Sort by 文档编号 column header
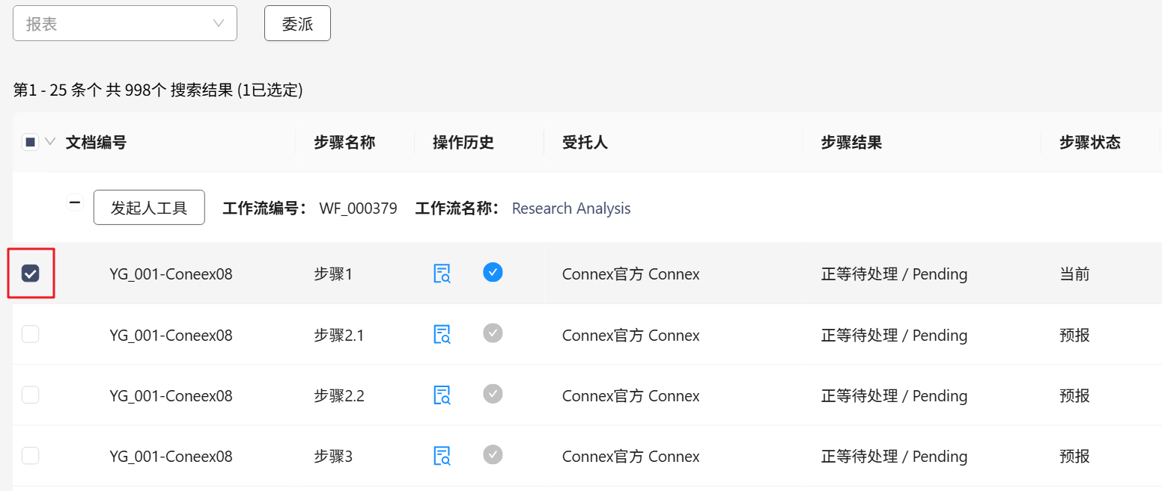Viewport: 1162px width, 491px height. [x=96, y=143]
